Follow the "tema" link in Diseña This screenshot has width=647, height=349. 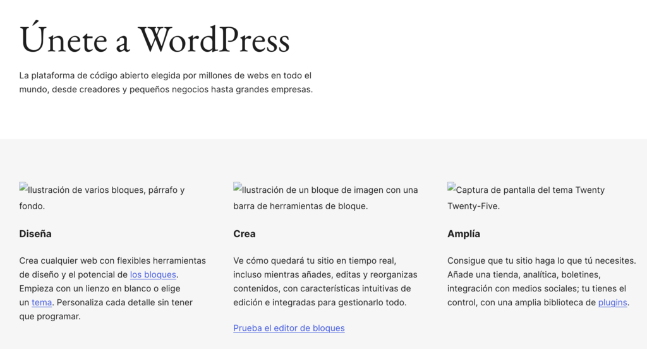(x=42, y=302)
